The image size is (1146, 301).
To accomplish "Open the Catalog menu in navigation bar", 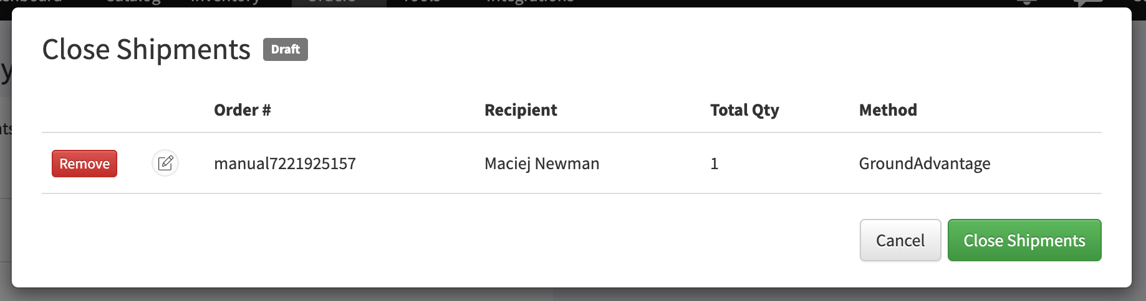I will 133,2.
